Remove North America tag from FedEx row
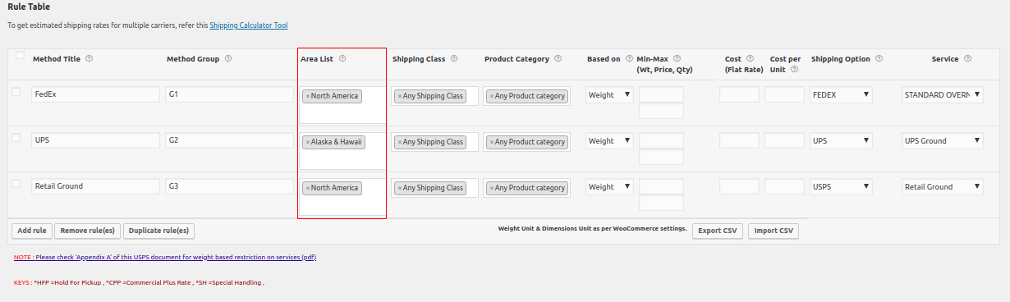The height and width of the screenshot is (302, 1010). pos(307,96)
